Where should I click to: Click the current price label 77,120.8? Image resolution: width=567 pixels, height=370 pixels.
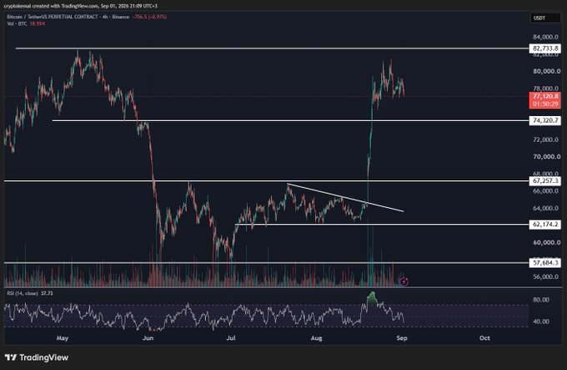pos(545,96)
